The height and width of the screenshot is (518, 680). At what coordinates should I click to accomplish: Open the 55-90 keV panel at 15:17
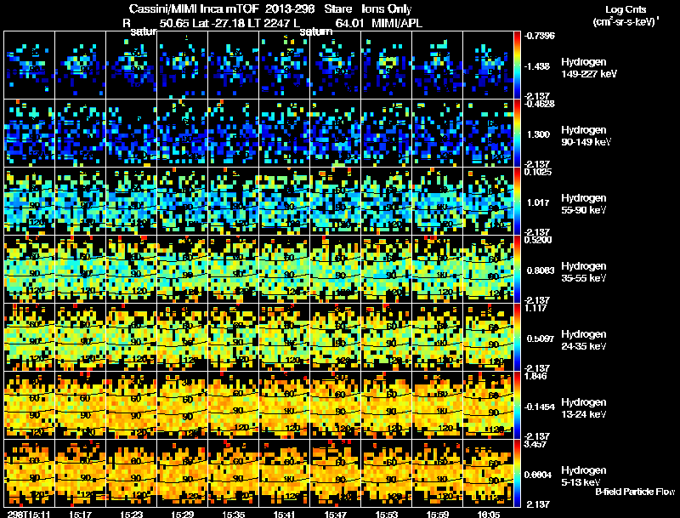pos(80,202)
